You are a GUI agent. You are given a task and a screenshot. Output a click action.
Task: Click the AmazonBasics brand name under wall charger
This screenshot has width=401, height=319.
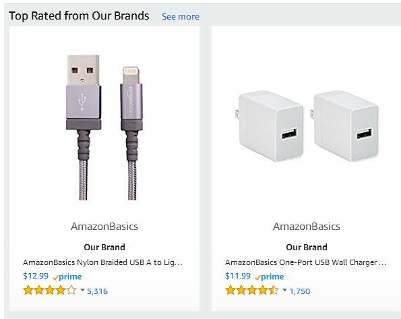[x=307, y=227]
